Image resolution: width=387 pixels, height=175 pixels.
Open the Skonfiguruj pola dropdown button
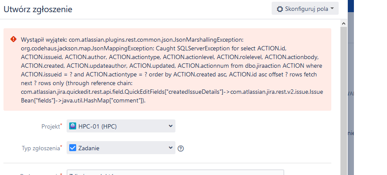click(305, 9)
